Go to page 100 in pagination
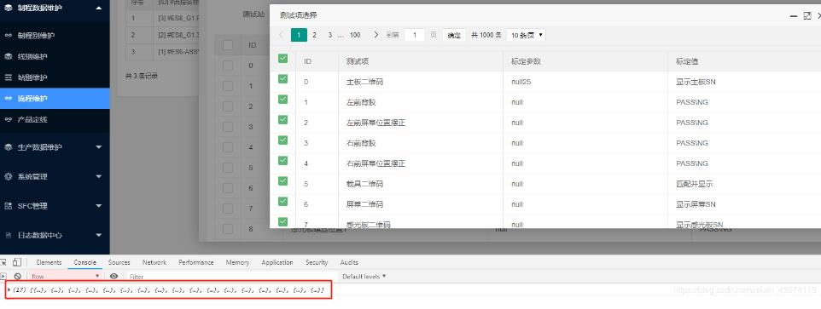 (x=355, y=35)
